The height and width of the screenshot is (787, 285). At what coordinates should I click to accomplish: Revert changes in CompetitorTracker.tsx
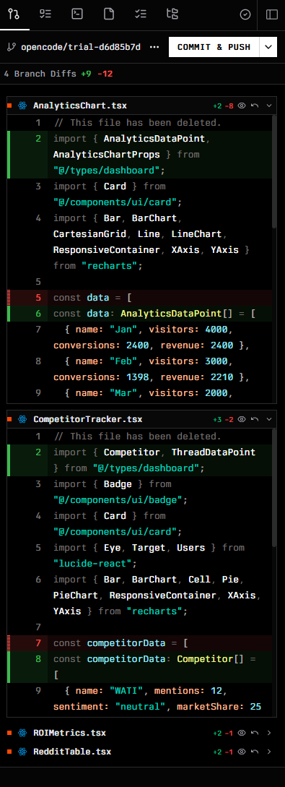pos(255,419)
